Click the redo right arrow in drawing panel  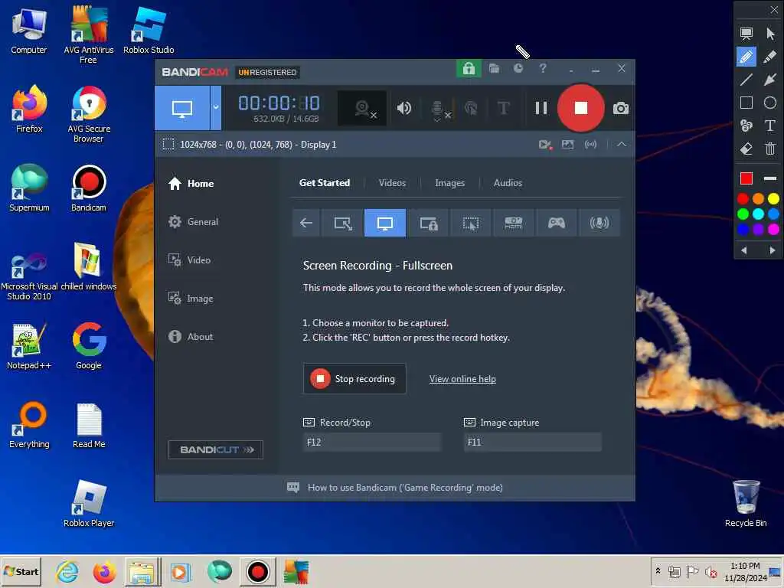pyautogui.click(x=772, y=250)
